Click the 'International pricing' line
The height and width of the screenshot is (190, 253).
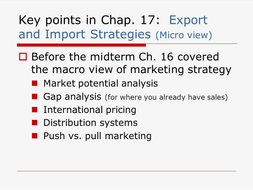click(x=90, y=110)
